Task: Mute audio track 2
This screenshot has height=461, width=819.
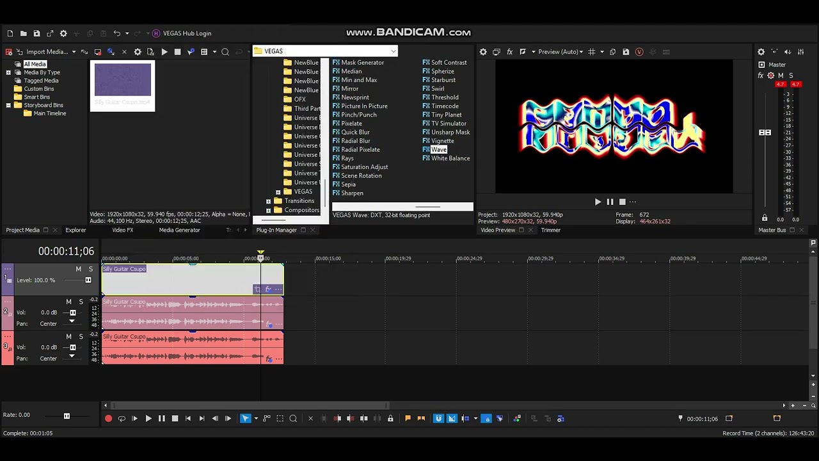Action: click(x=68, y=302)
